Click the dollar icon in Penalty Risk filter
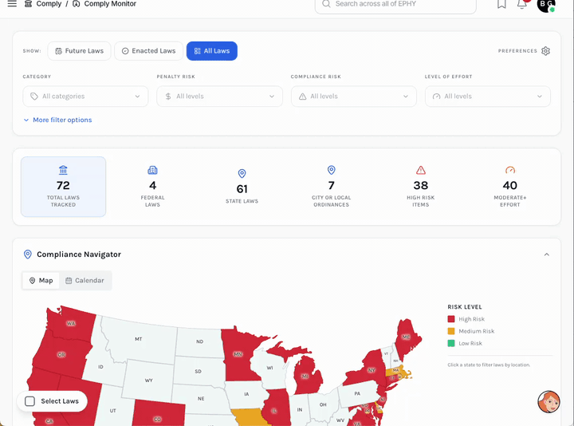This screenshot has height=426, width=574. coord(168,97)
